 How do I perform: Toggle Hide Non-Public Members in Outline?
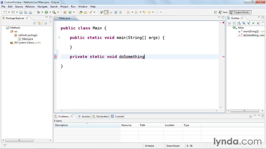(x=253, y=23)
